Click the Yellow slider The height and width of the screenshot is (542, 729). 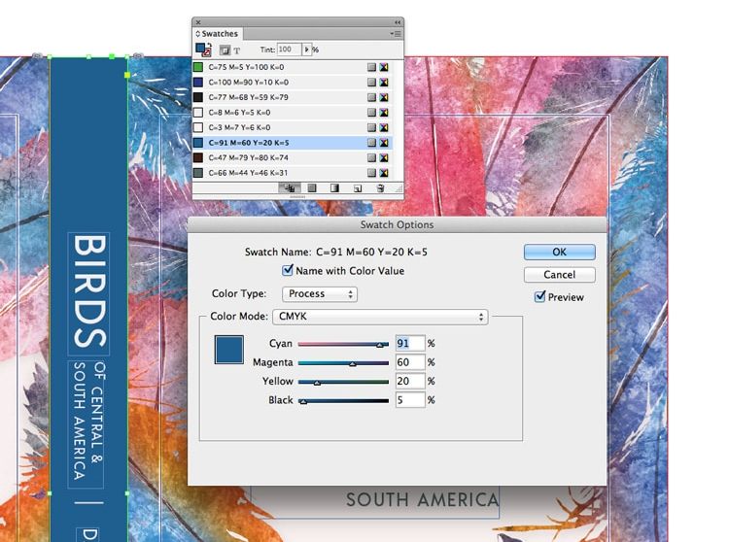coord(343,382)
